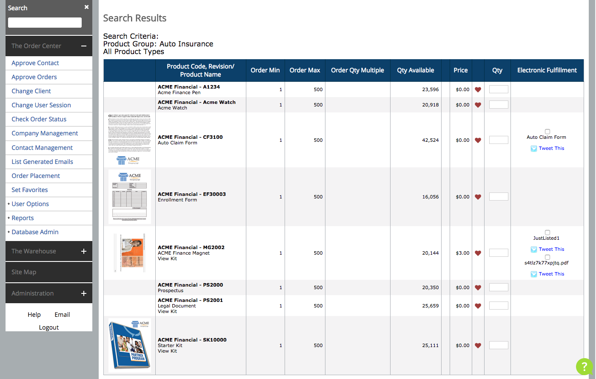Screen dimensions: 596x379
Task: Collapse The Order Center section
Action: click(x=84, y=46)
